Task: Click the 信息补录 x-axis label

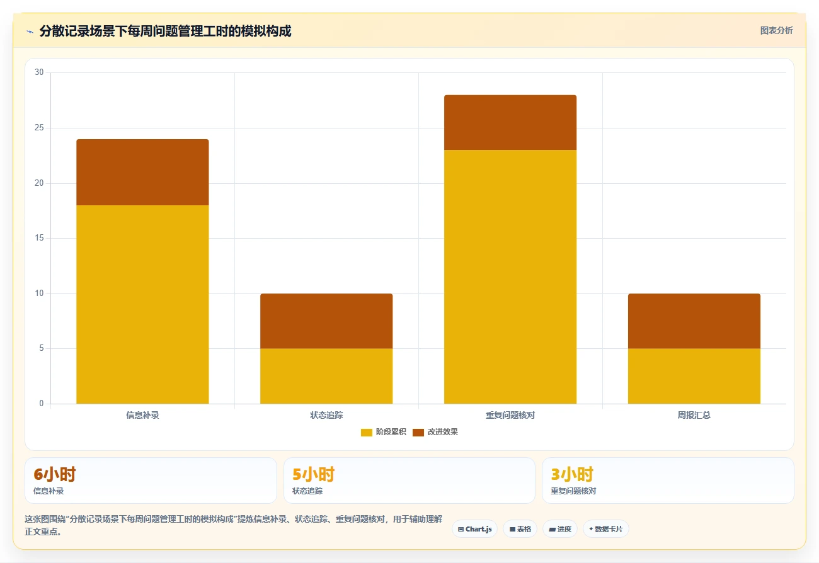Action: point(142,416)
